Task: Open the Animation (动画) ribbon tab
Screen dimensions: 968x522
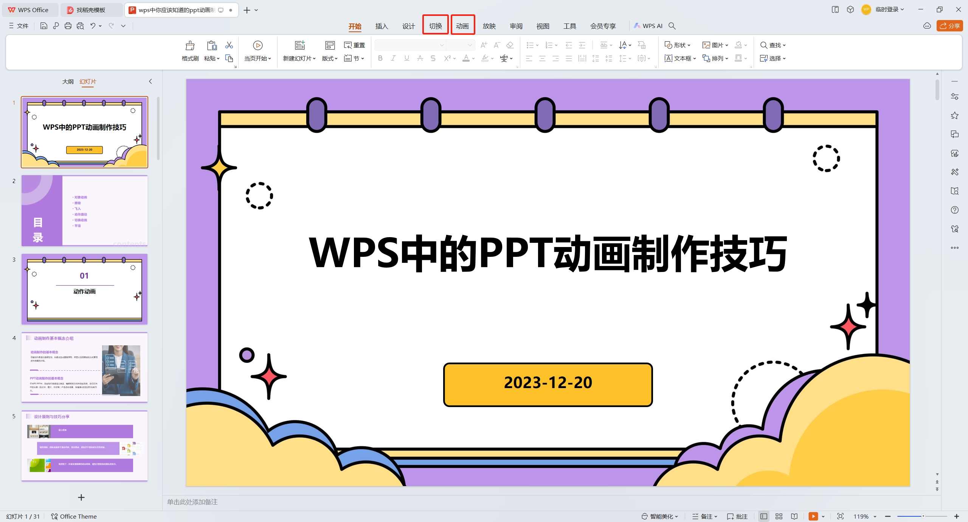Action: pyautogui.click(x=462, y=26)
